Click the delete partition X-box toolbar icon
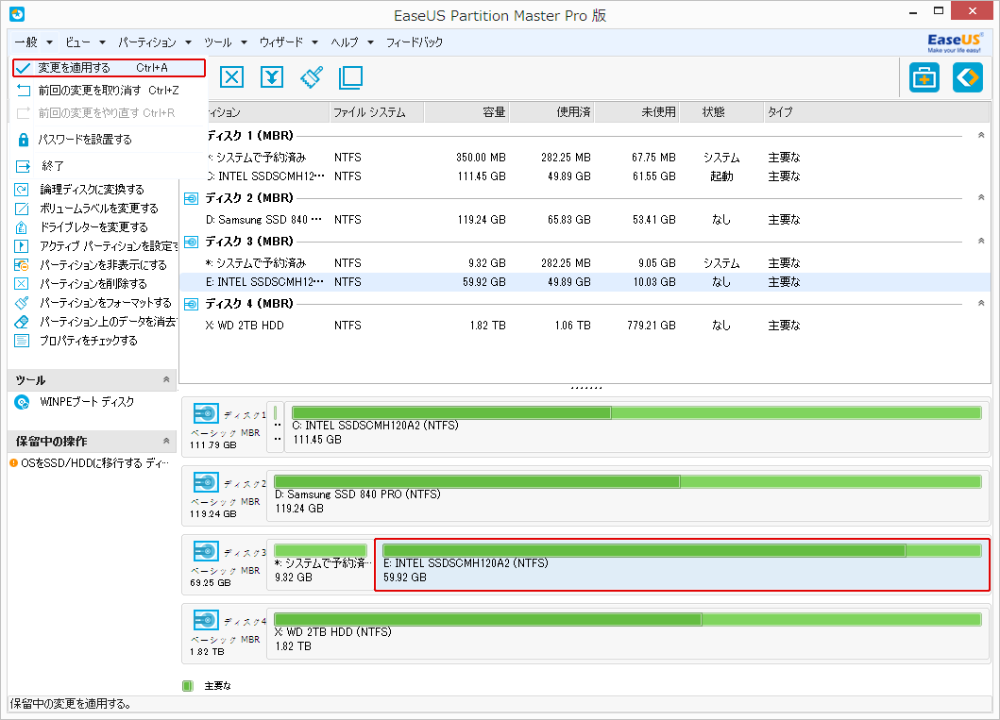The width and height of the screenshot is (1000, 720). pyautogui.click(x=231, y=77)
